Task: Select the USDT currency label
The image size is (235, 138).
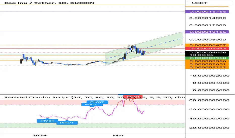Action: pos(200,3)
